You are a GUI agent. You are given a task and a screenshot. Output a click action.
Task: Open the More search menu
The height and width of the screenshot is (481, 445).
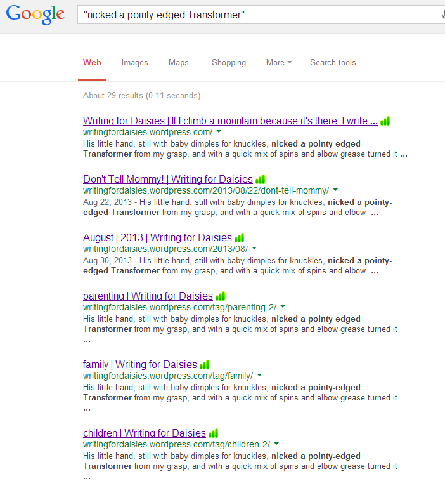(279, 63)
